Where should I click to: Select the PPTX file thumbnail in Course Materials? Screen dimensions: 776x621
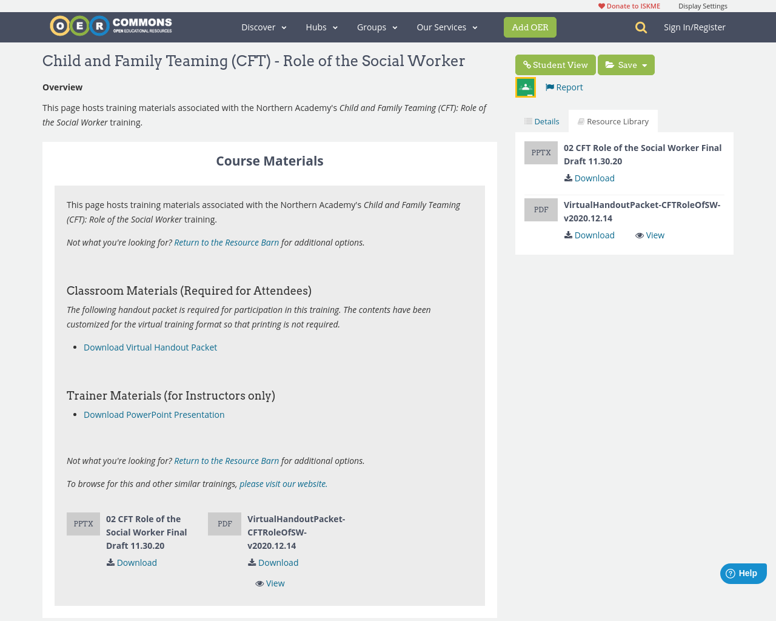83,523
